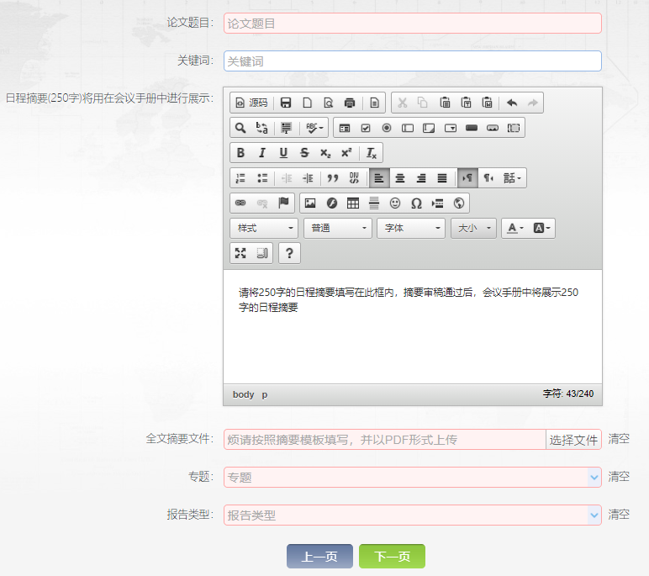This screenshot has width=649, height=576.
Task: Click Paste as plain text icon
Action: point(466,103)
